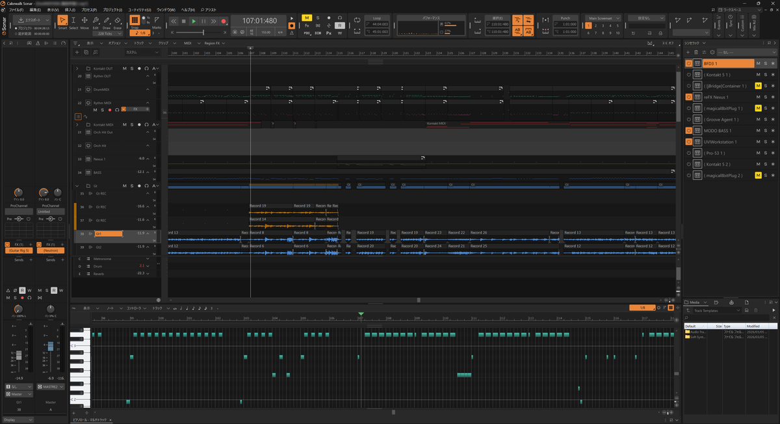Open the track preset dropdown labeled カスタム

(x=141, y=52)
